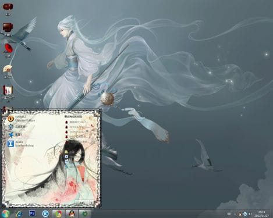This screenshot has width=273, height=218.
Task: Click the keyboard input tray icon
Action: coord(229,214)
